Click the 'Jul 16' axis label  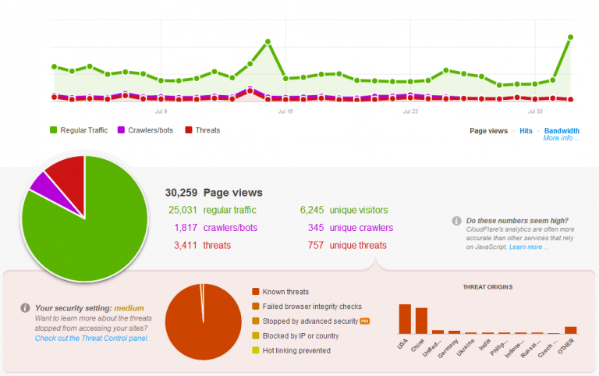pos(285,112)
